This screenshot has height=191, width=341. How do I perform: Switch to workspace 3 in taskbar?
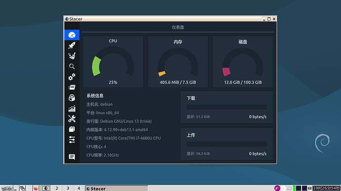click(x=68, y=188)
